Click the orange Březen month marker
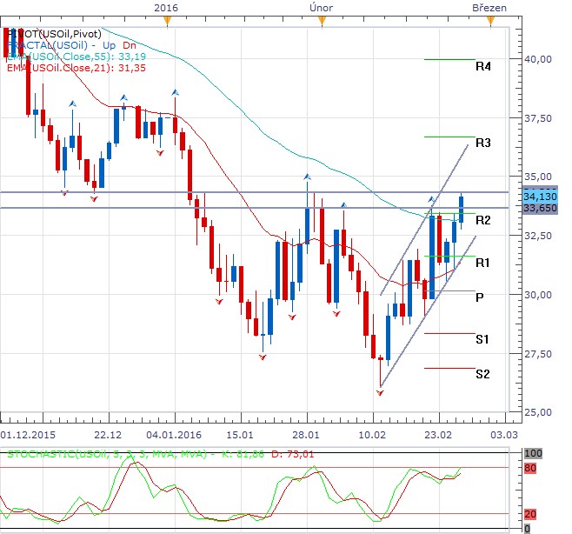The width and height of the screenshot is (572, 534). coord(490,21)
